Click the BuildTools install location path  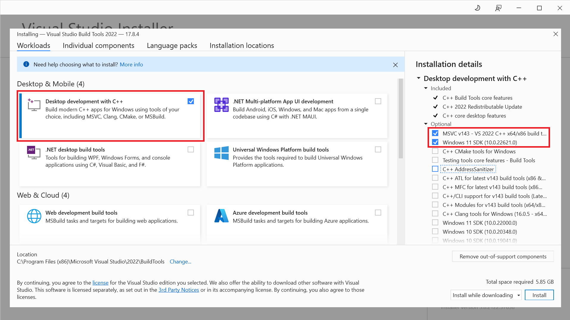91,262
